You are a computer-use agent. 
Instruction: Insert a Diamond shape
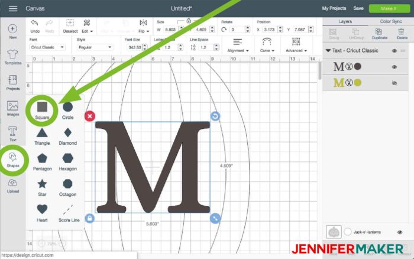[x=67, y=136]
